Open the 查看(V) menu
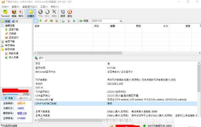The height and width of the screenshot is (127, 201). coord(15,7)
